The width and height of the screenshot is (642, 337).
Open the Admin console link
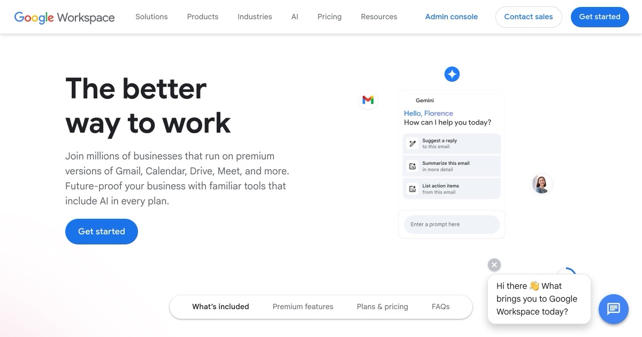pyautogui.click(x=452, y=17)
